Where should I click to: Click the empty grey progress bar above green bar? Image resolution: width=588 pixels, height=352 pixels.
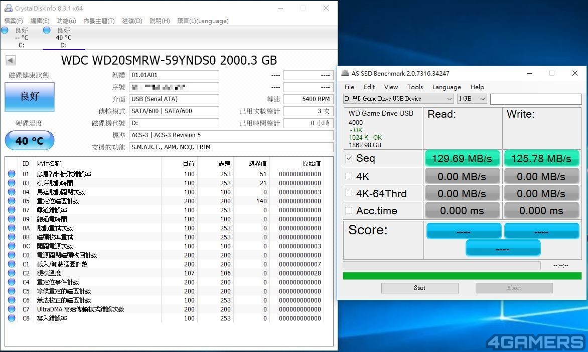442,265
